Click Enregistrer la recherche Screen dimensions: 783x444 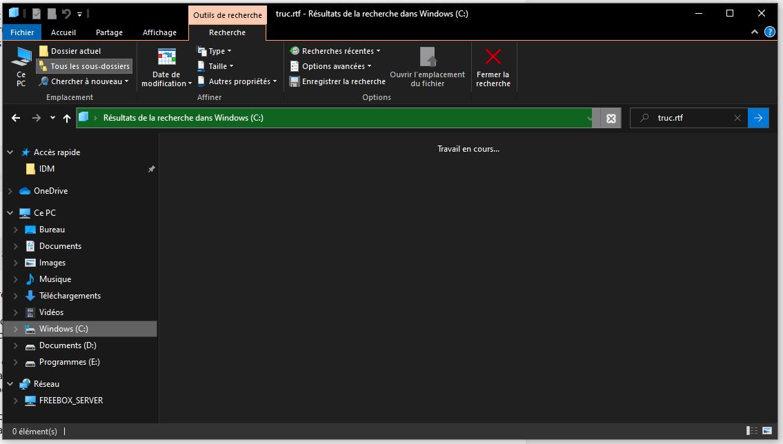click(x=337, y=81)
